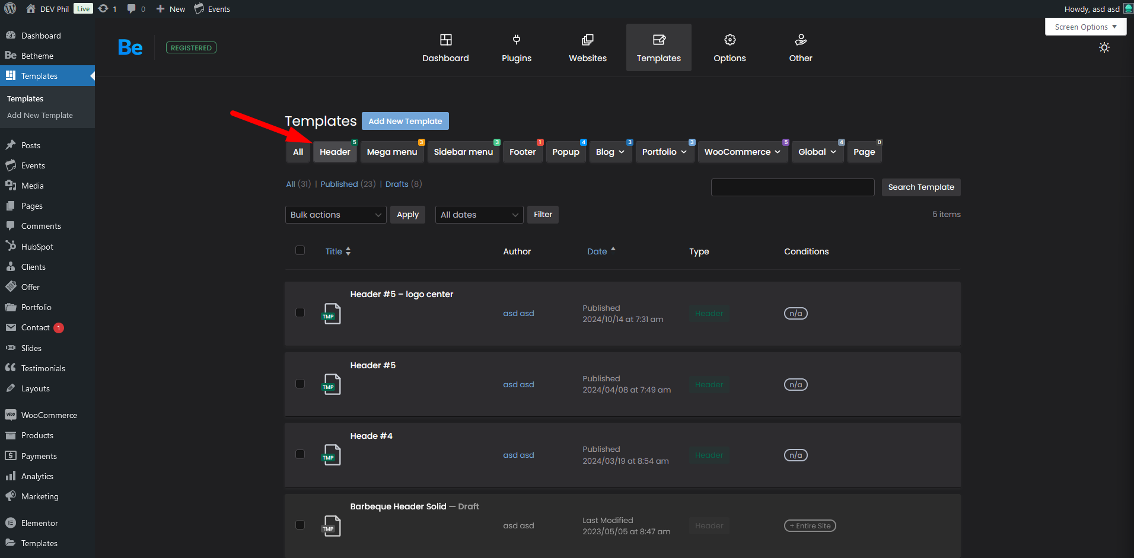Open the DEV Phil site home icon
Screen dimensions: 1134x558
(x=31, y=9)
